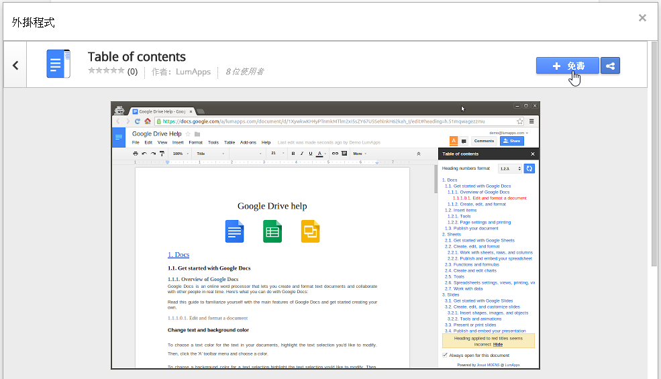Viewport: 661px width, 379px height.
Task: Open the Title style dropdown in preview
Action: (210, 154)
